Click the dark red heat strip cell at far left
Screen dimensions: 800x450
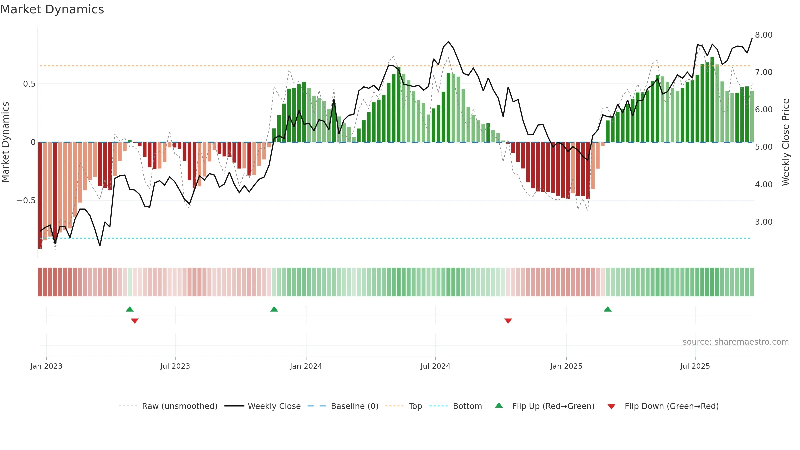(x=40, y=282)
